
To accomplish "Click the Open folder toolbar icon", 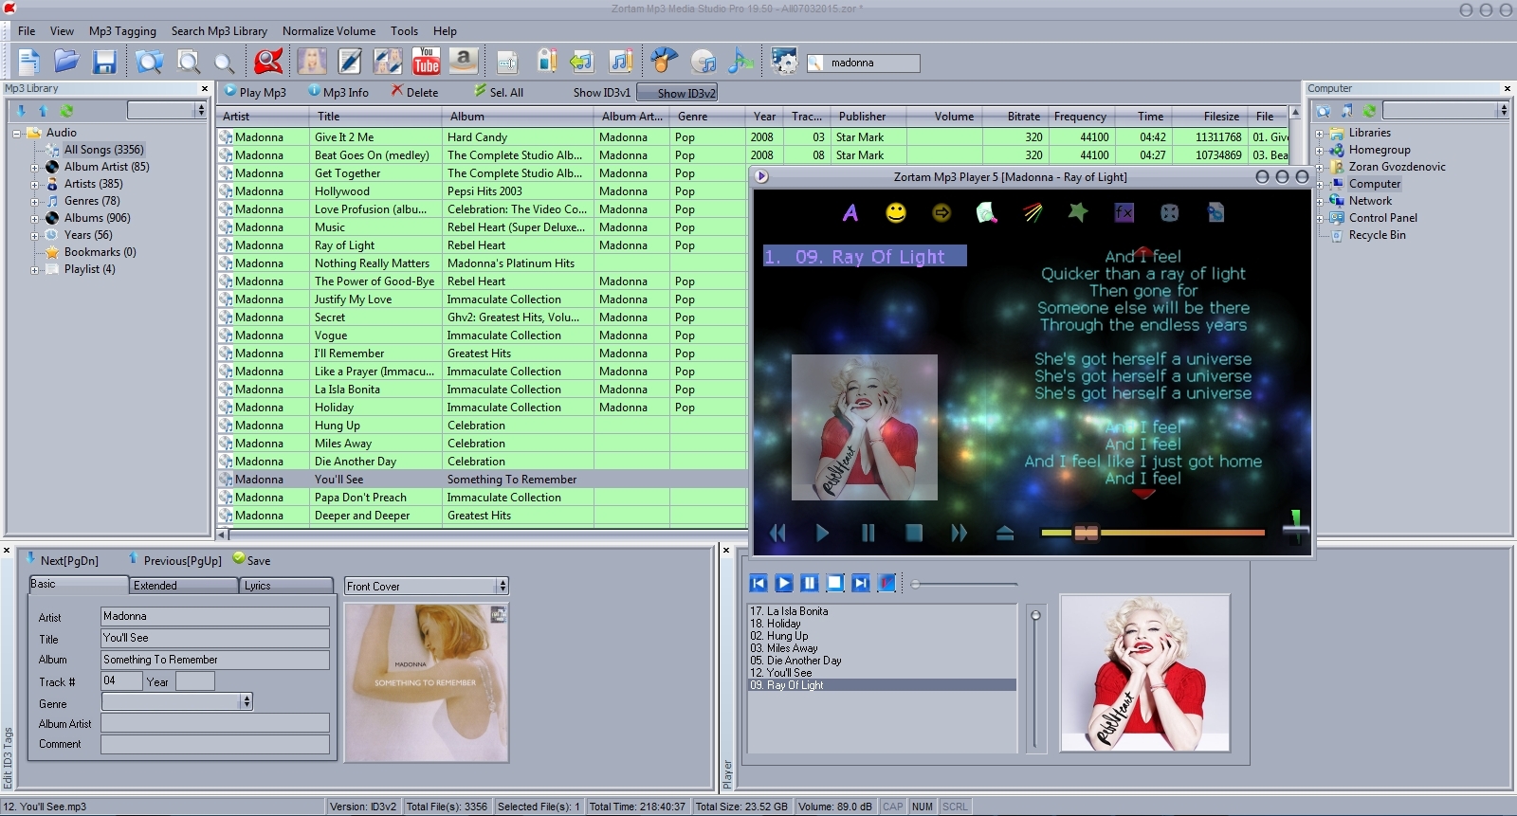I will click(x=66, y=63).
